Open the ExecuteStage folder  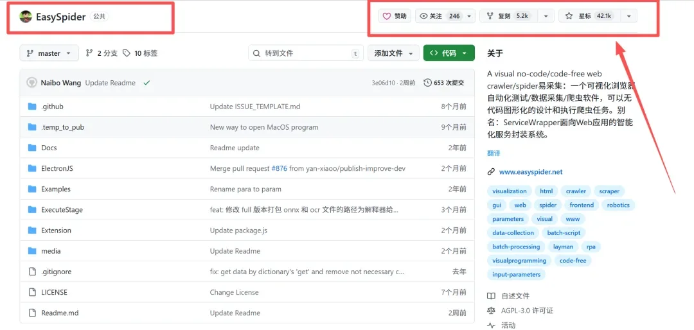click(62, 210)
